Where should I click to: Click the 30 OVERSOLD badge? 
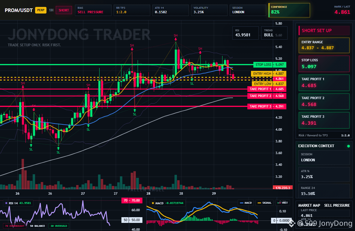[59, 226]
